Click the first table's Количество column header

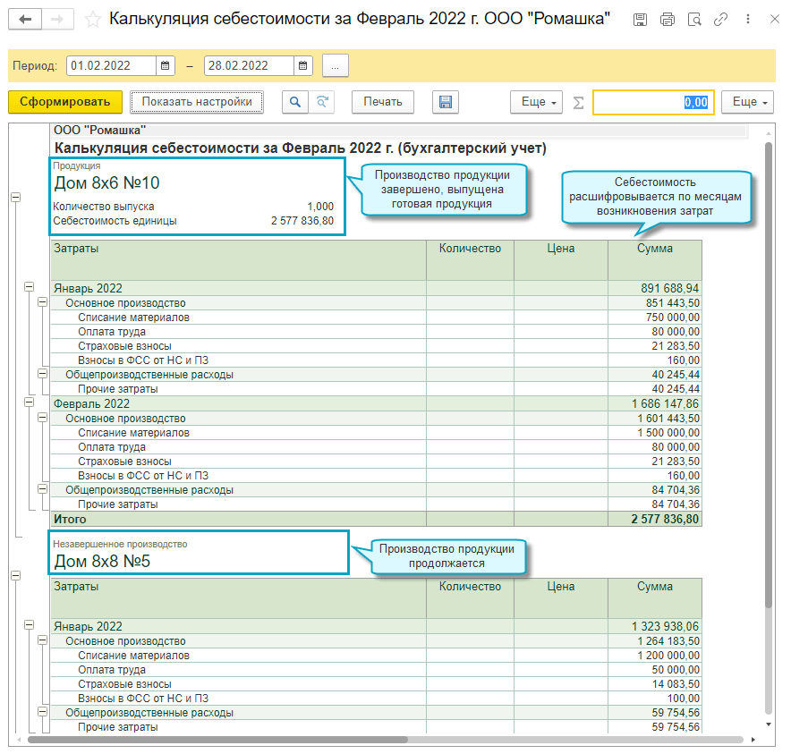[470, 259]
